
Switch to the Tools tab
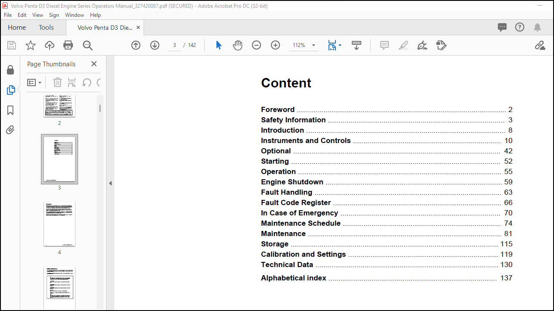point(46,28)
